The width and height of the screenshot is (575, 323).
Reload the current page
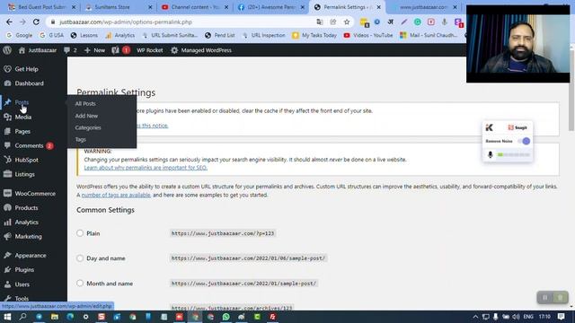[36, 22]
